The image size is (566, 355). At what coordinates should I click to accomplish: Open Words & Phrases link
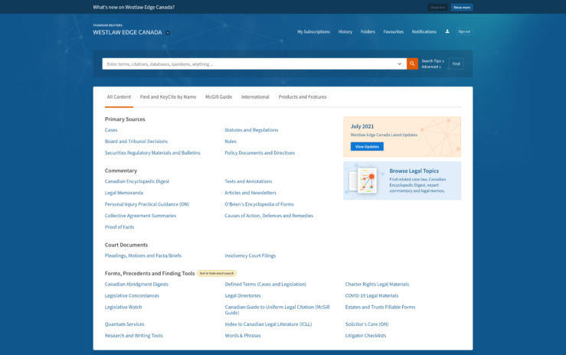point(243,336)
